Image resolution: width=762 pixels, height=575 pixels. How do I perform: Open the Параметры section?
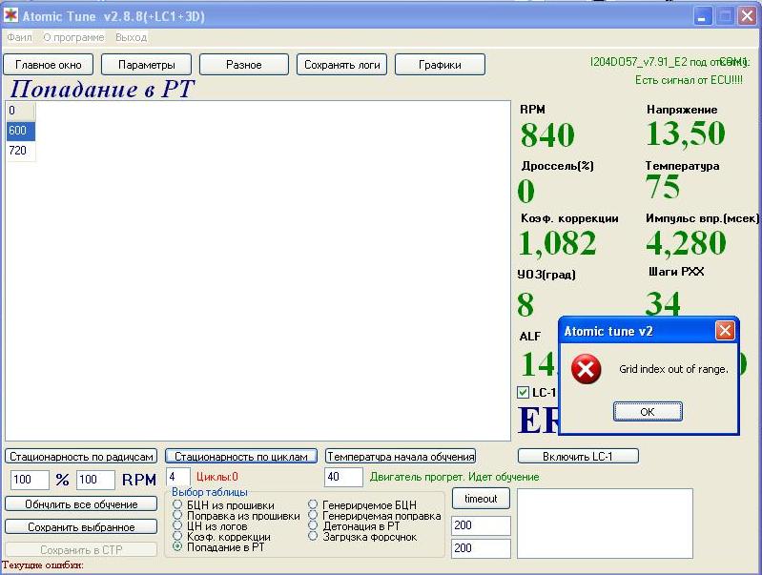point(146,65)
